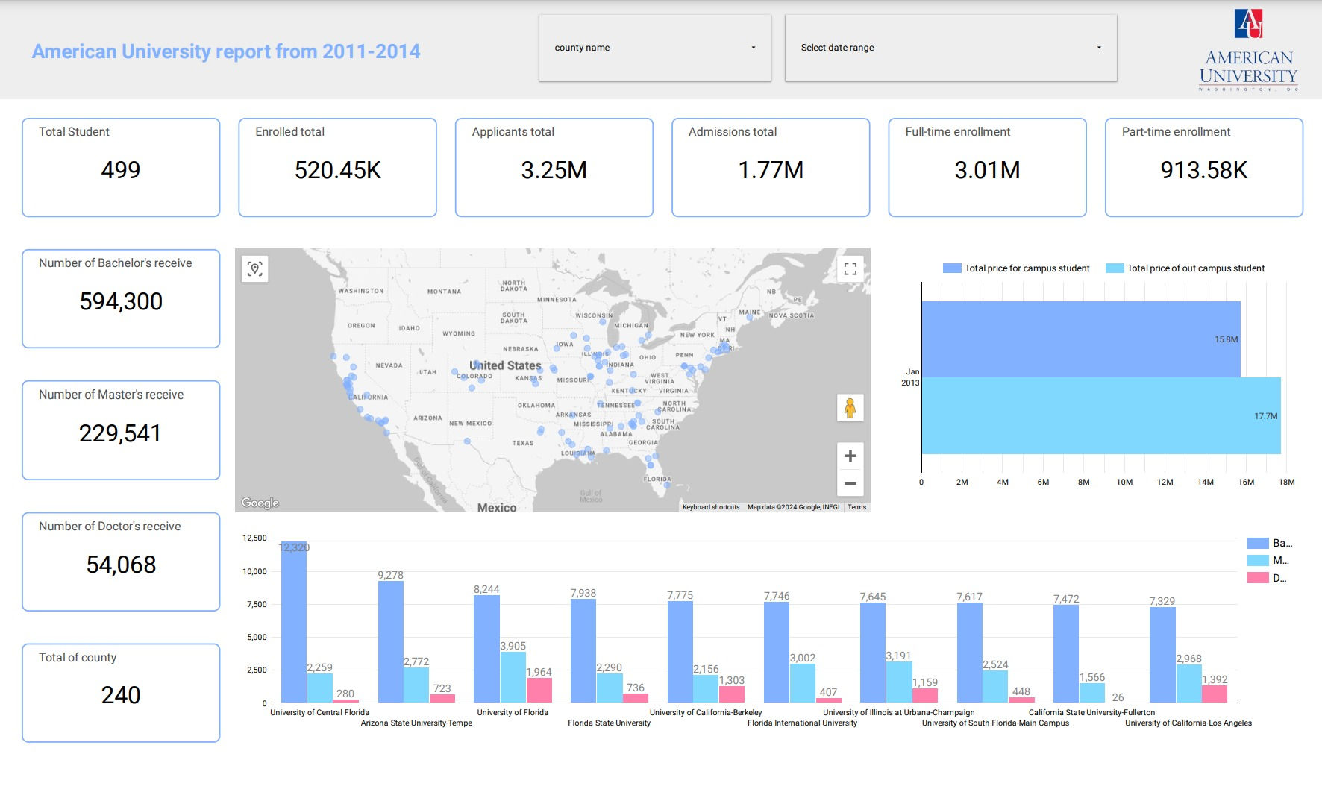Image resolution: width=1322 pixels, height=792 pixels.
Task: Click the Number of Bachelor's receive card
Action: (121, 298)
